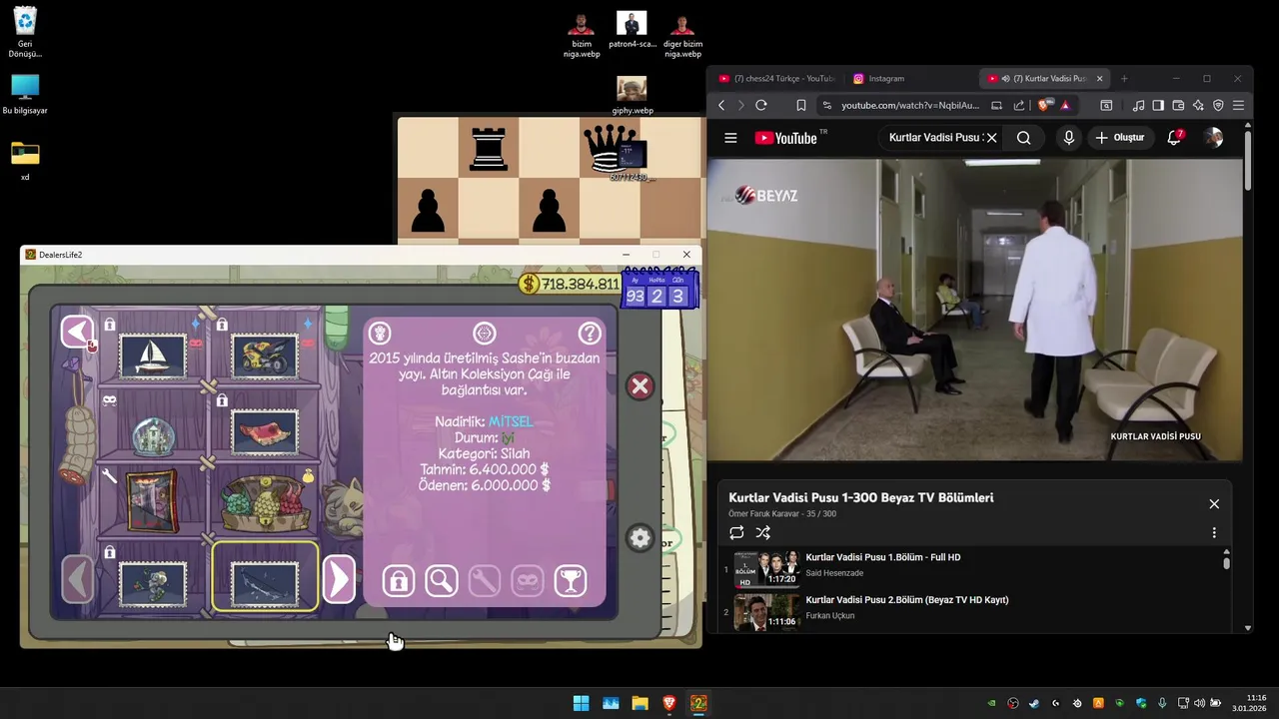Click the mask forgery button in item panel
Viewport: 1279px width, 719px height.
pyautogui.click(x=527, y=580)
